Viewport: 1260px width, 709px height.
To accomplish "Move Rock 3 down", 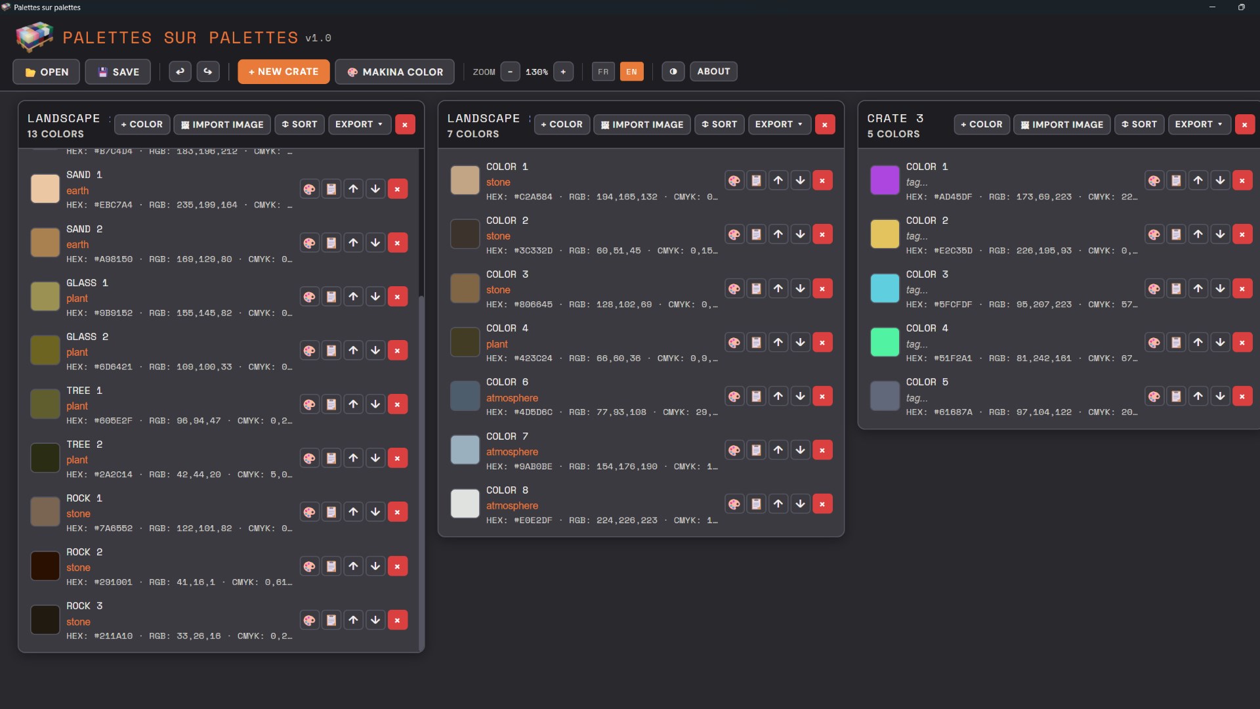I will (375, 620).
